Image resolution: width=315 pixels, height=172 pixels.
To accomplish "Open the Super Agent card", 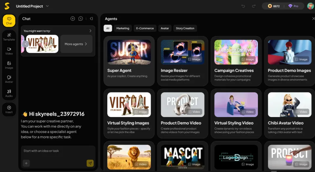I will coord(129,61).
